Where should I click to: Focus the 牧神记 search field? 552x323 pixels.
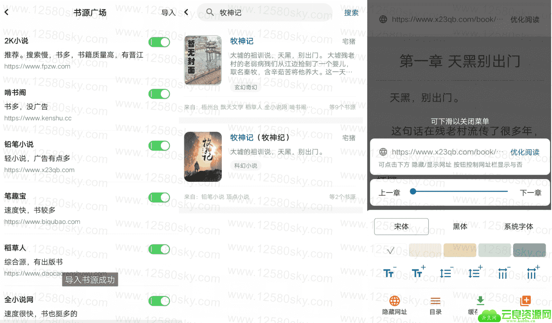[265, 12]
